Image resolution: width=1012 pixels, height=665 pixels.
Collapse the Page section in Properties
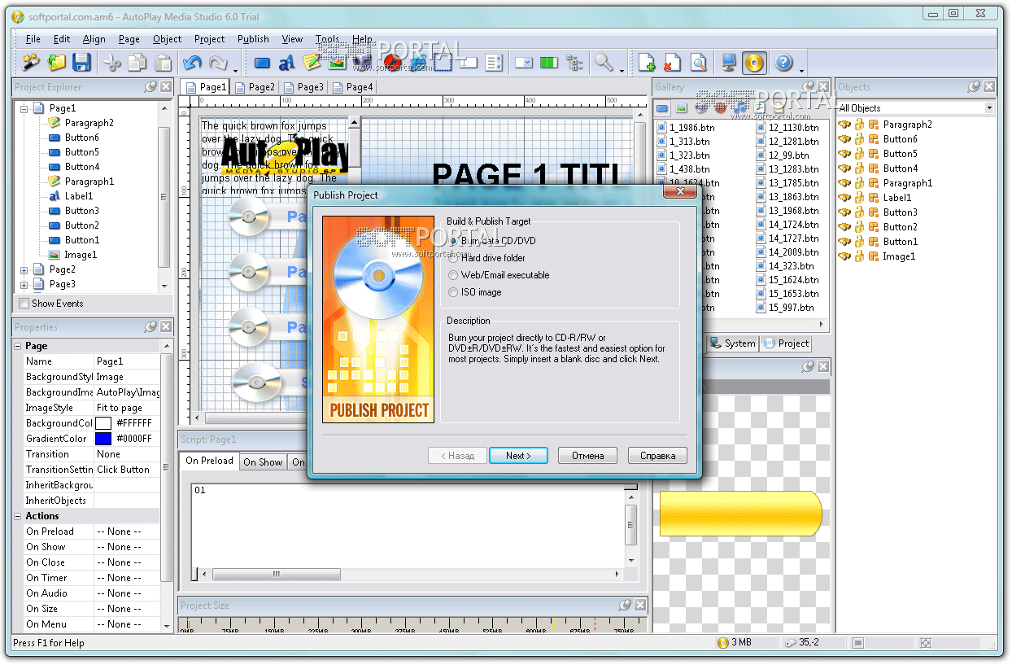18,346
